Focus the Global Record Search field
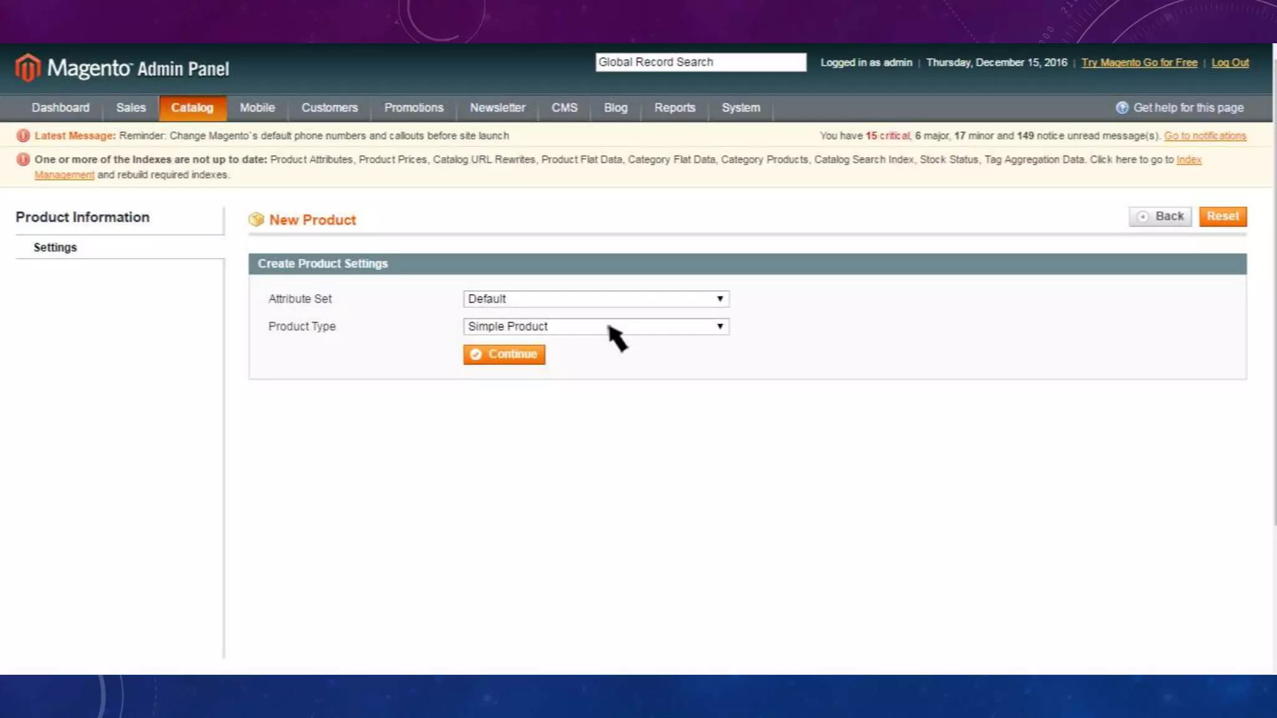1277x718 pixels. [x=700, y=62]
